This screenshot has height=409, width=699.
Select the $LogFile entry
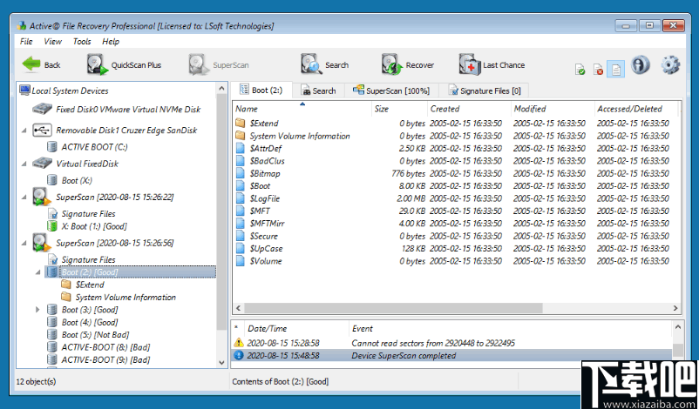265,198
